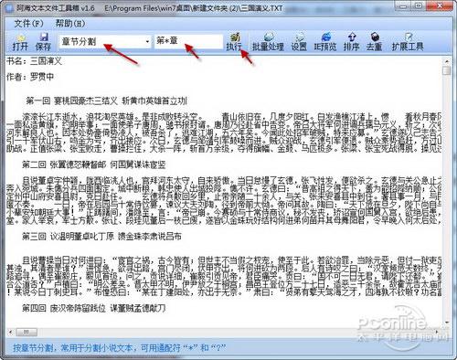The width and height of the screenshot is (457, 360).
Task: Click the 排序 sort icon
Action: (x=352, y=42)
